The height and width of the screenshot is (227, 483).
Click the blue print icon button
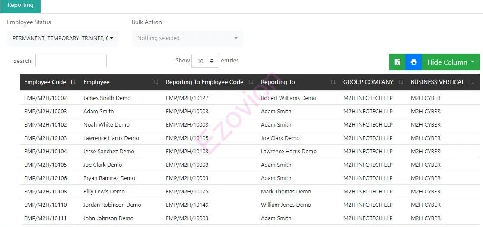[x=413, y=62]
